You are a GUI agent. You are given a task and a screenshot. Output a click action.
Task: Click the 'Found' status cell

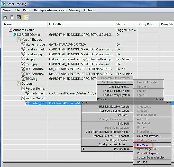click(x=121, y=69)
